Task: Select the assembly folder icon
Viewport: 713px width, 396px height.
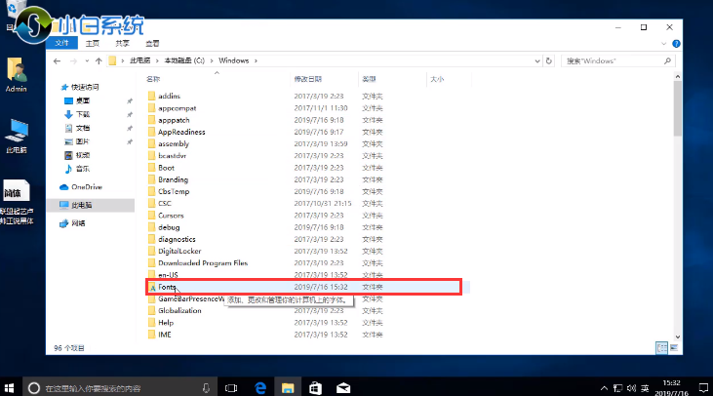Action: [152, 143]
